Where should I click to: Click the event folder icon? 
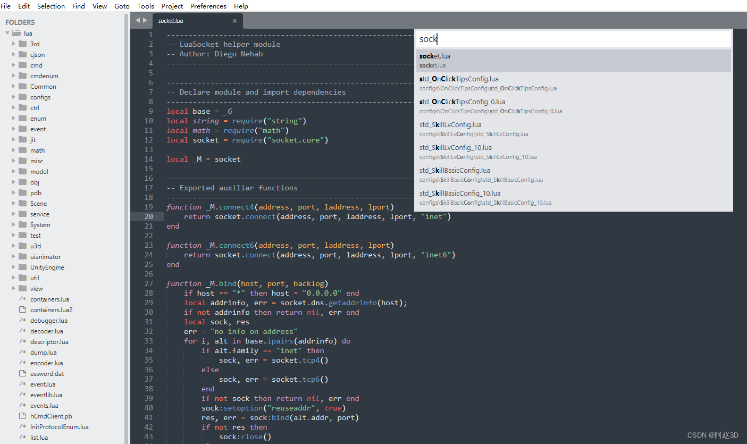click(22, 129)
